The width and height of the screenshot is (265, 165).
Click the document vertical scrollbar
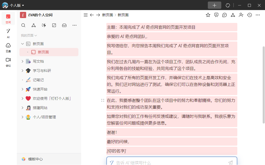pyautogui.click(x=263, y=85)
